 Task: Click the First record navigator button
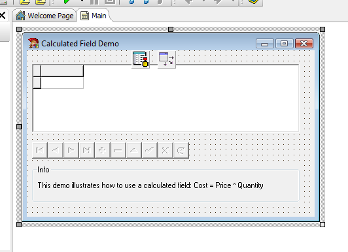coord(40,150)
